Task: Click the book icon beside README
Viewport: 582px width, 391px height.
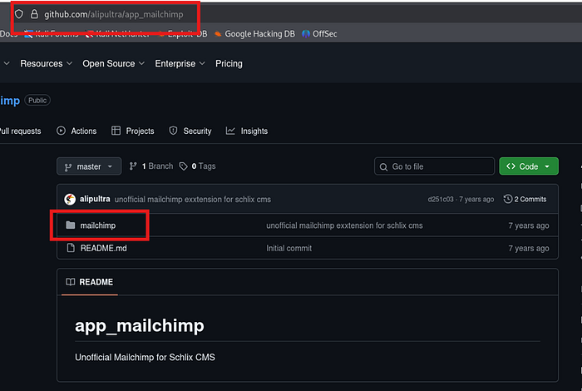Action: pos(70,282)
